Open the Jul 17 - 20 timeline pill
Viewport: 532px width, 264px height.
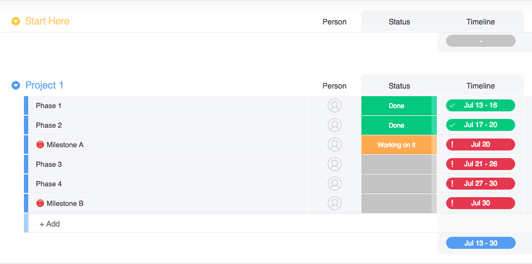480,125
